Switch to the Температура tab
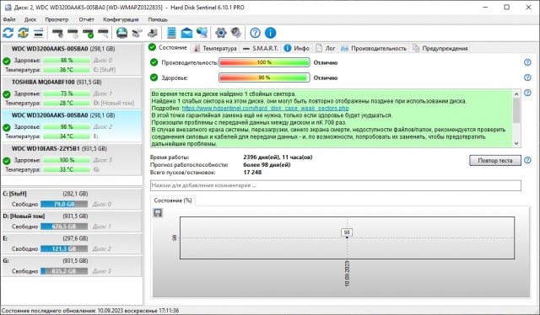 (215, 49)
